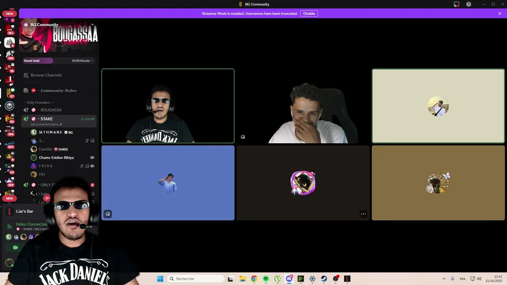
Task: Open server icon with badge 5
Action: 10,42
